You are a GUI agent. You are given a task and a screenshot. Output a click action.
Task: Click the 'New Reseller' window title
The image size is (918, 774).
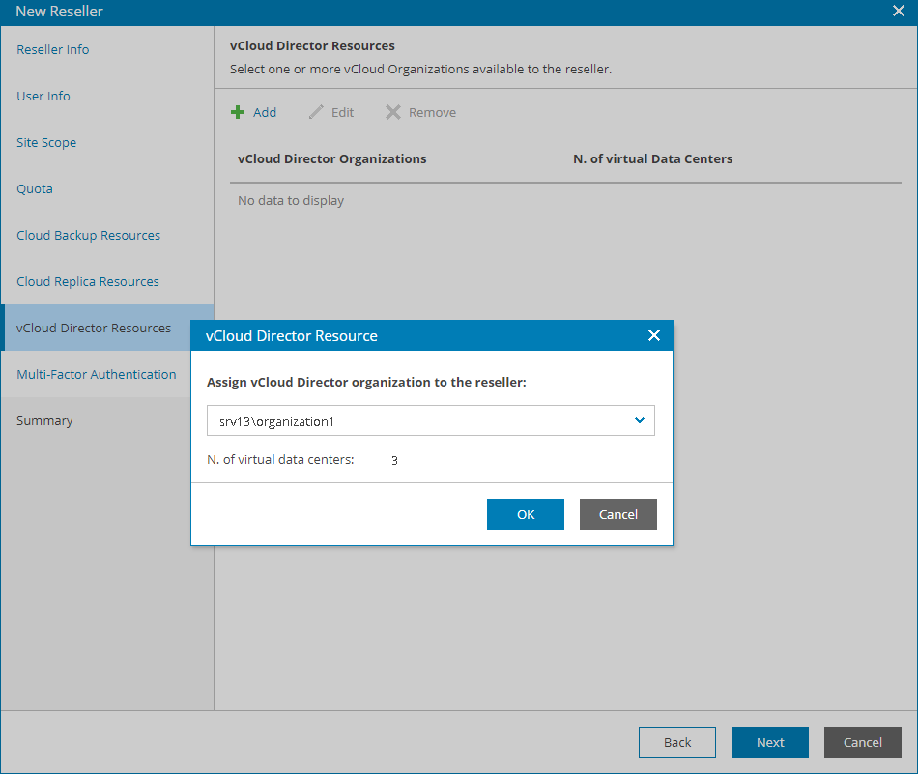click(x=59, y=12)
